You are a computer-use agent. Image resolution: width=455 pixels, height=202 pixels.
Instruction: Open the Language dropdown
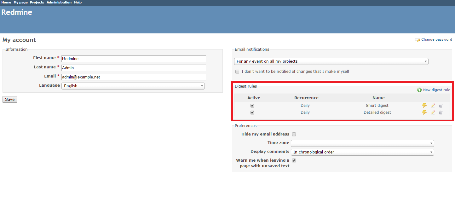coord(133,86)
